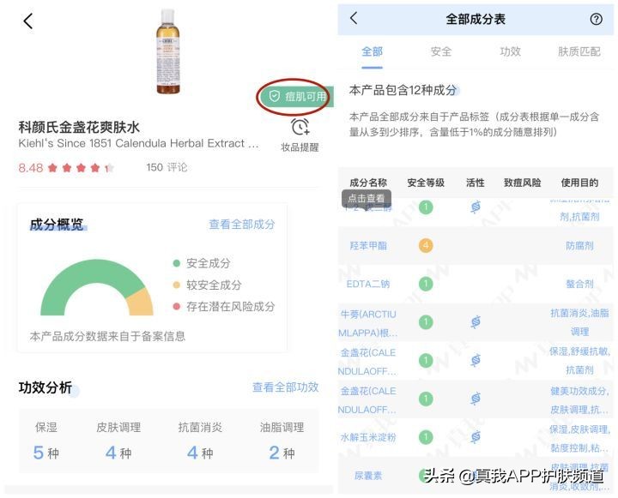618x498 pixels.
Task: Open the help question-mark icon
Action: pyautogui.click(x=596, y=19)
